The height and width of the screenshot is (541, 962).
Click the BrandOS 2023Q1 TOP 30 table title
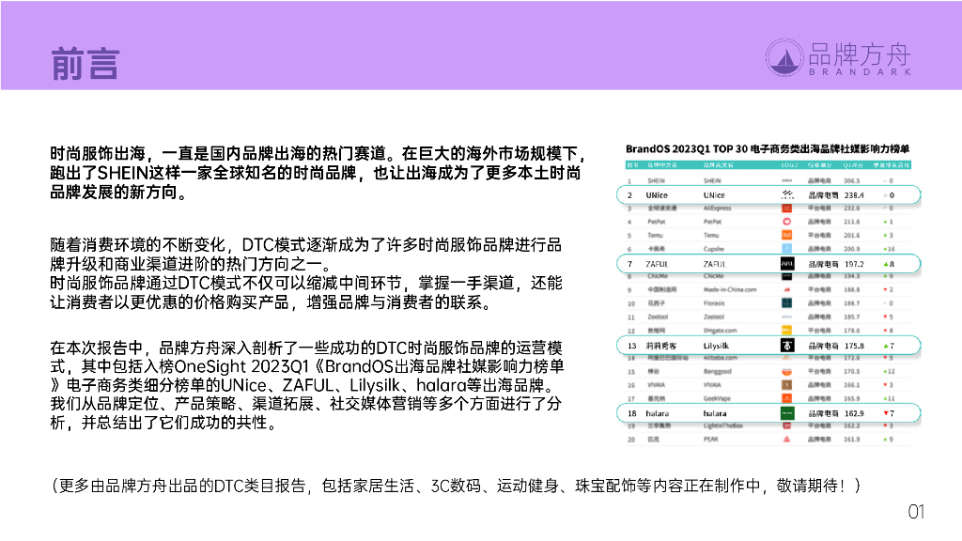point(767,149)
